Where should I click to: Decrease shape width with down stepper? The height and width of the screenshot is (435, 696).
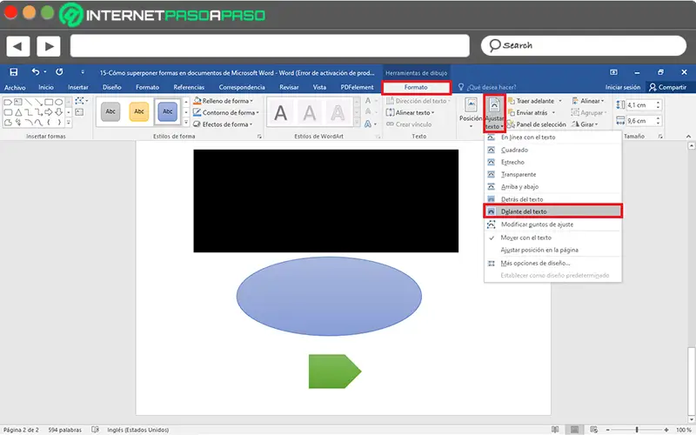659,124
